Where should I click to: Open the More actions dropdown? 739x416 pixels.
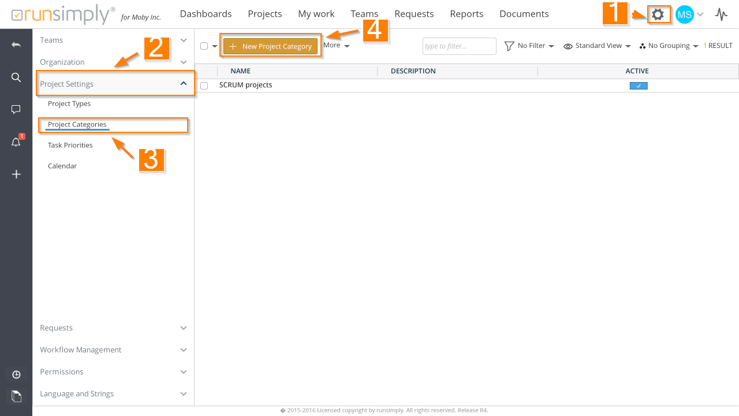coord(336,45)
